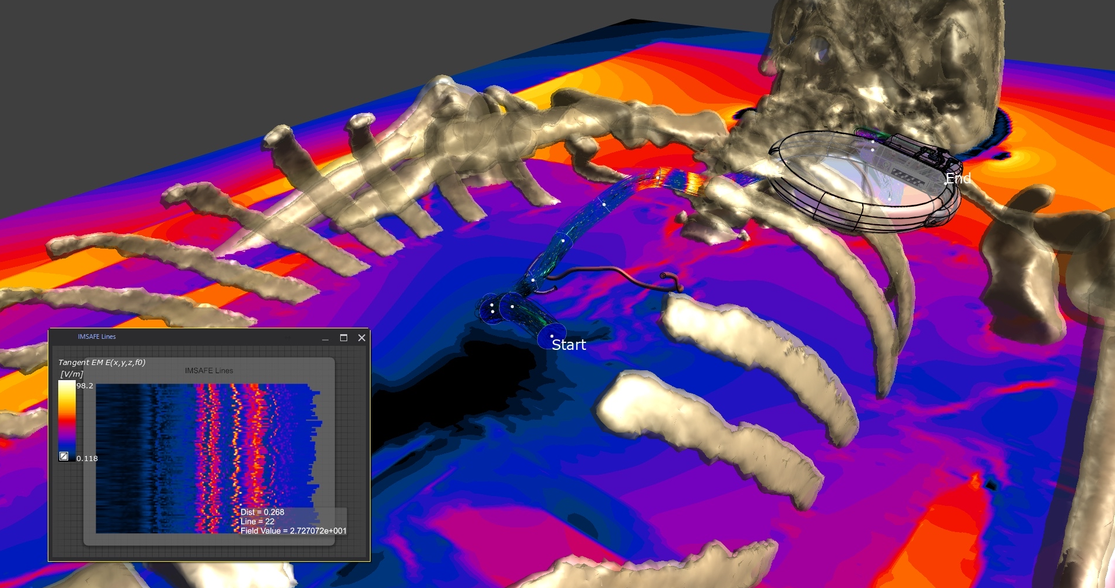Minimize the IMSAFE Lines window
The height and width of the screenshot is (588, 1115).
(x=326, y=338)
